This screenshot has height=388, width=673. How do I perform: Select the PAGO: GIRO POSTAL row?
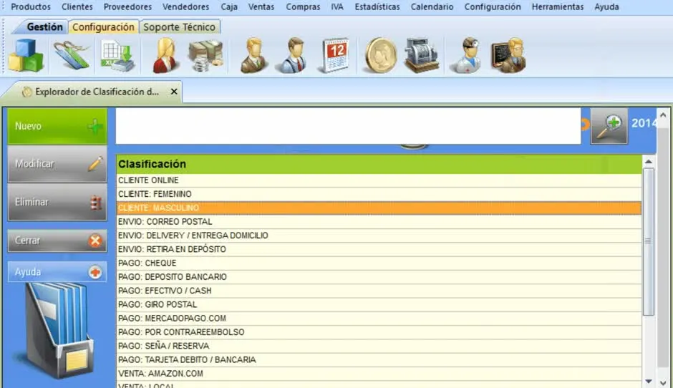pyautogui.click(x=379, y=304)
